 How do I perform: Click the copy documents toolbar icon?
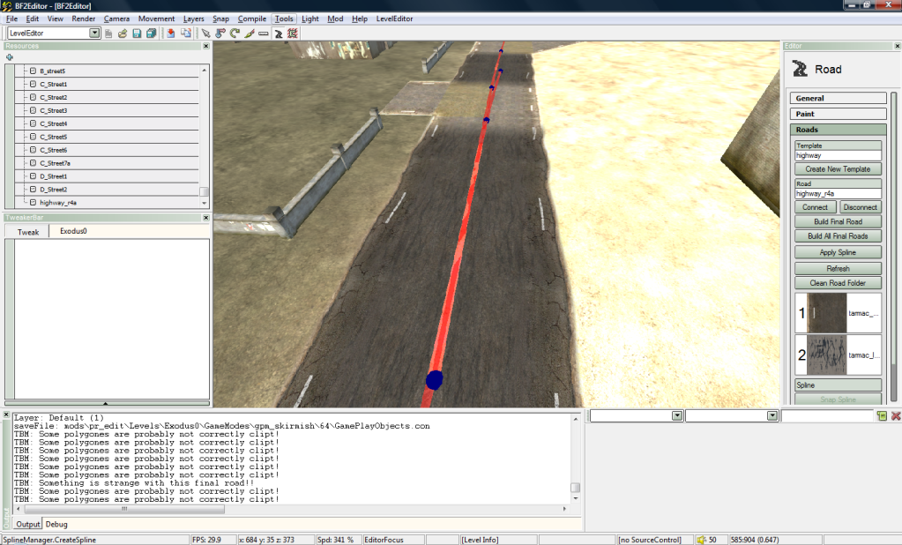point(186,34)
